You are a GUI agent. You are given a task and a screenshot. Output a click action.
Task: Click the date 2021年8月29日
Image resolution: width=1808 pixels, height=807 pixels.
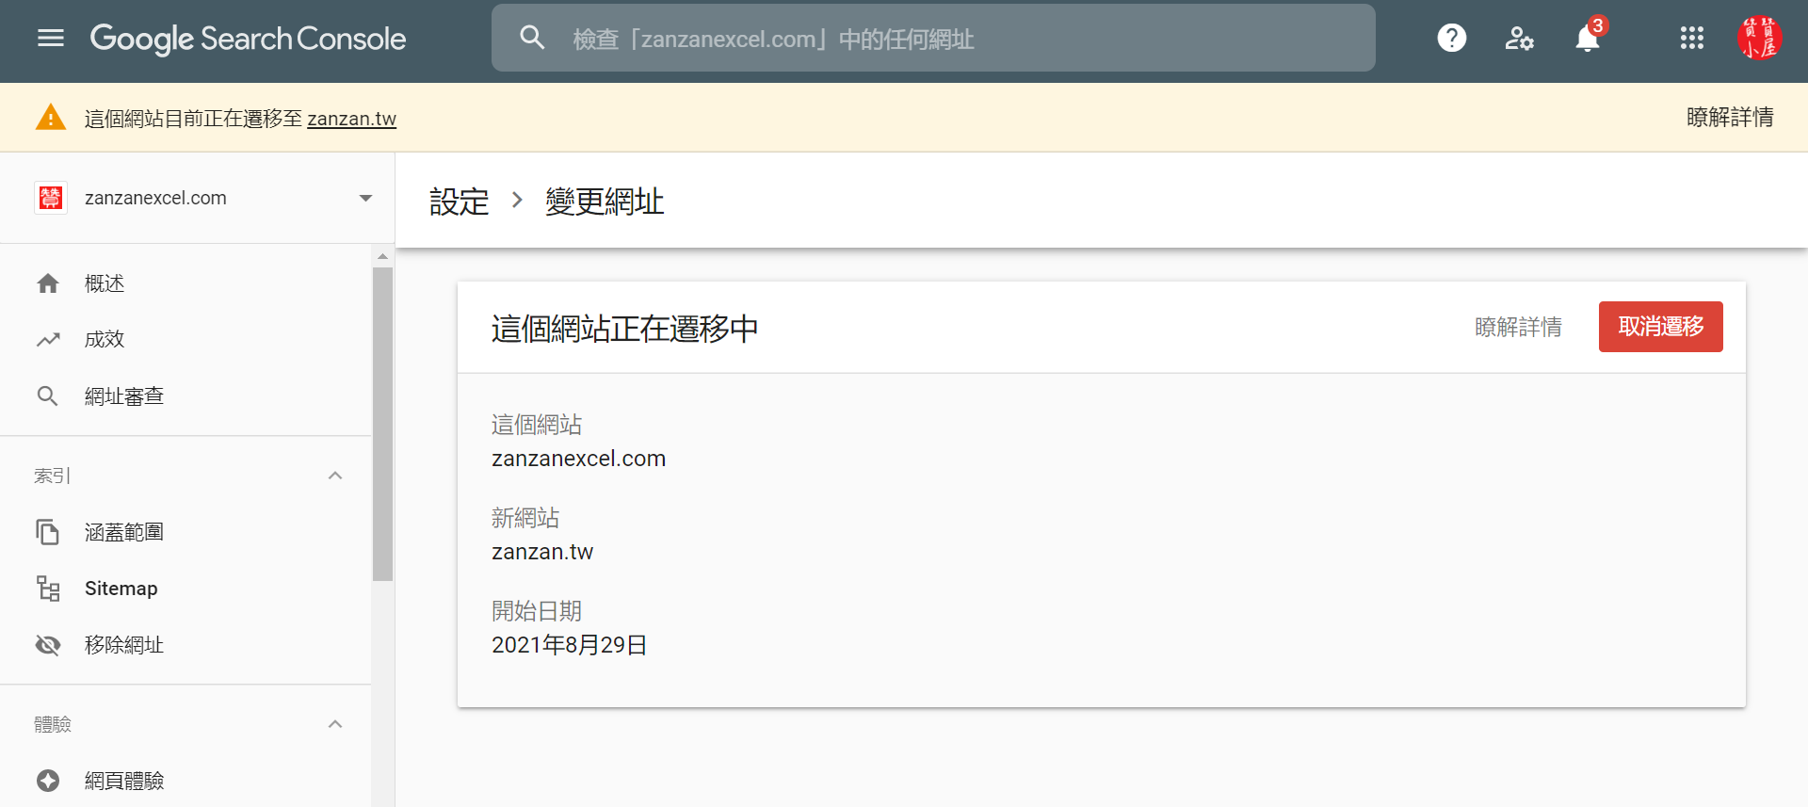click(569, 645)
